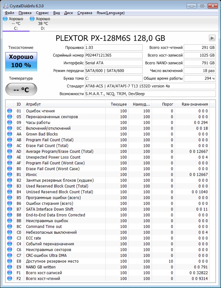The height and width of the screenshot is (288, 221).
Task: Select the Used Reserved Block Count (Total) row
Action: pyautogui.click(x=108, y=186)
